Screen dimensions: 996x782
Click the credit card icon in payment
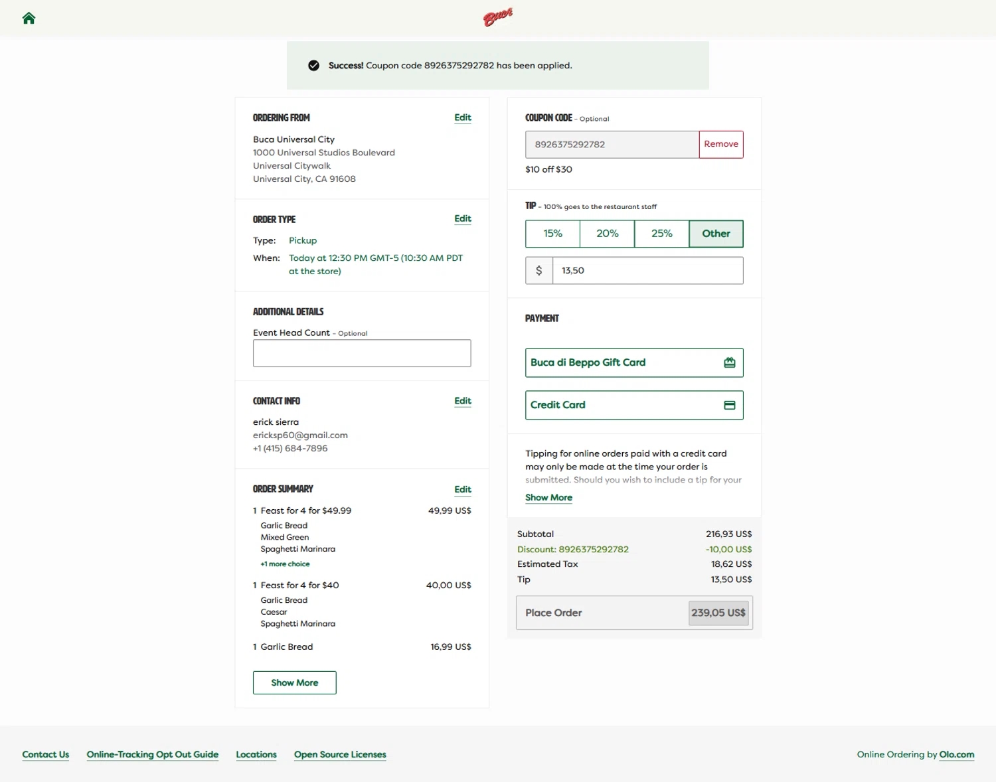pyautogui.click(x=729, y=405)
